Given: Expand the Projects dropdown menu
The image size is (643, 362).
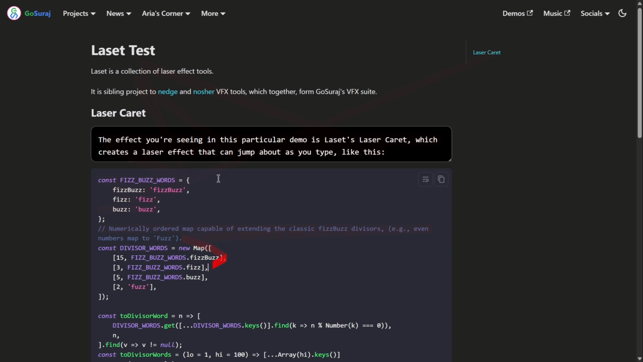Looking at the screenshot, I should point(79,14).
